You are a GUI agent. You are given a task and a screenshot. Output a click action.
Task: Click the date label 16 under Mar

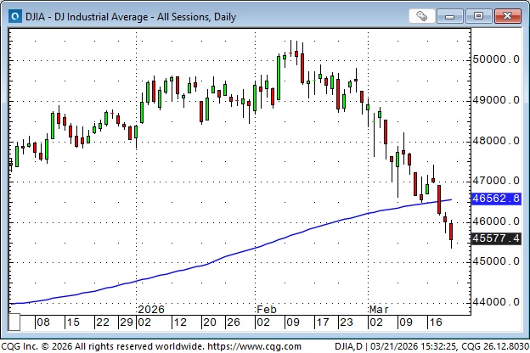pyautogui.click(x=434, y=322)
